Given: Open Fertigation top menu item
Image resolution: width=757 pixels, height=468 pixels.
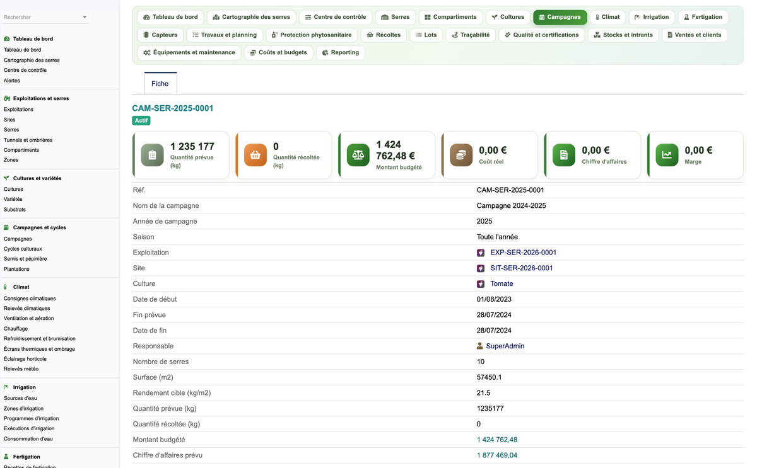Looking at the screenshot, I should click(703, 17).
